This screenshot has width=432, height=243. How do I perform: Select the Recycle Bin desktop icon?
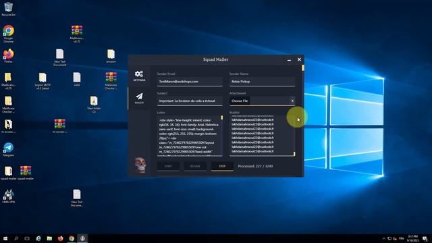pos(8,9)
